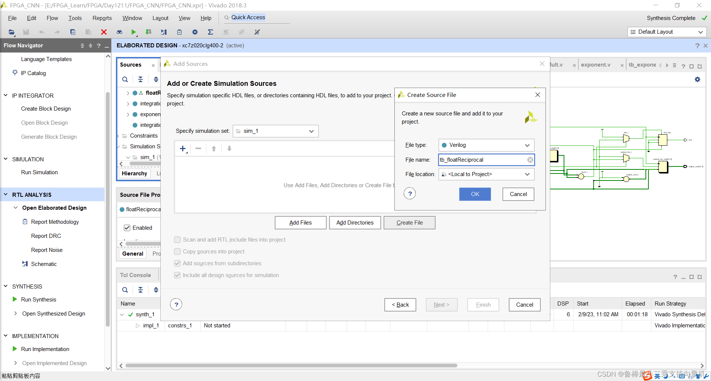This screenshot has height=381, width=711.
Task: Select the Hierarchy tab in Sources
Action: click(134, 173)
